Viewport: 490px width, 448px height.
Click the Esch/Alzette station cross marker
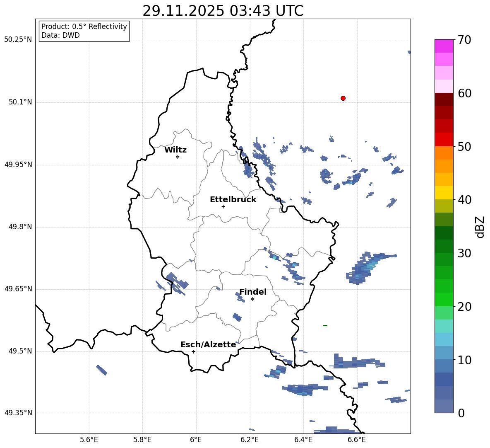[x=193, y=351]
